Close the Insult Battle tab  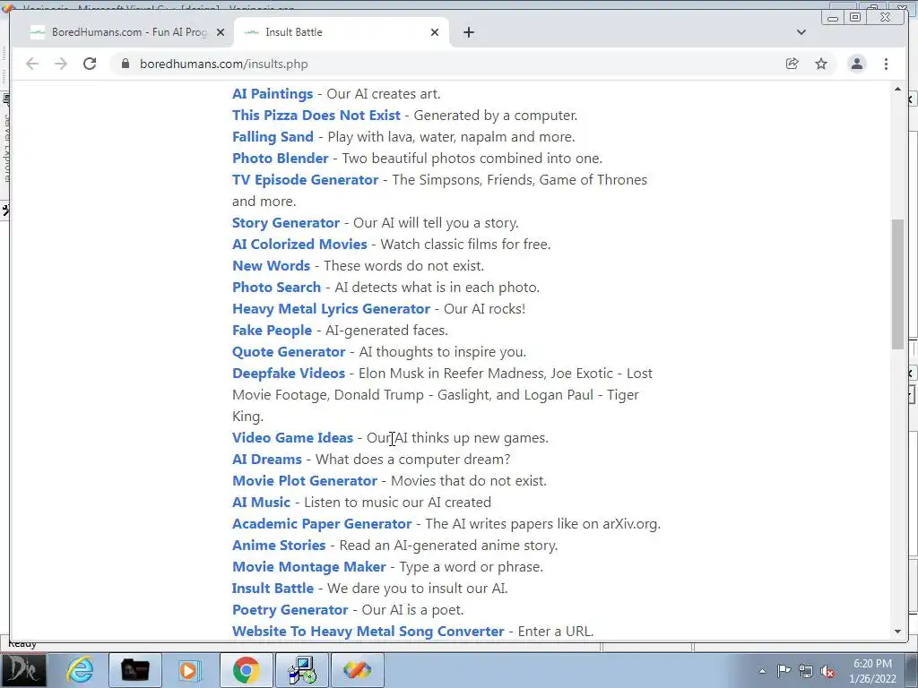tap(435, 32)
